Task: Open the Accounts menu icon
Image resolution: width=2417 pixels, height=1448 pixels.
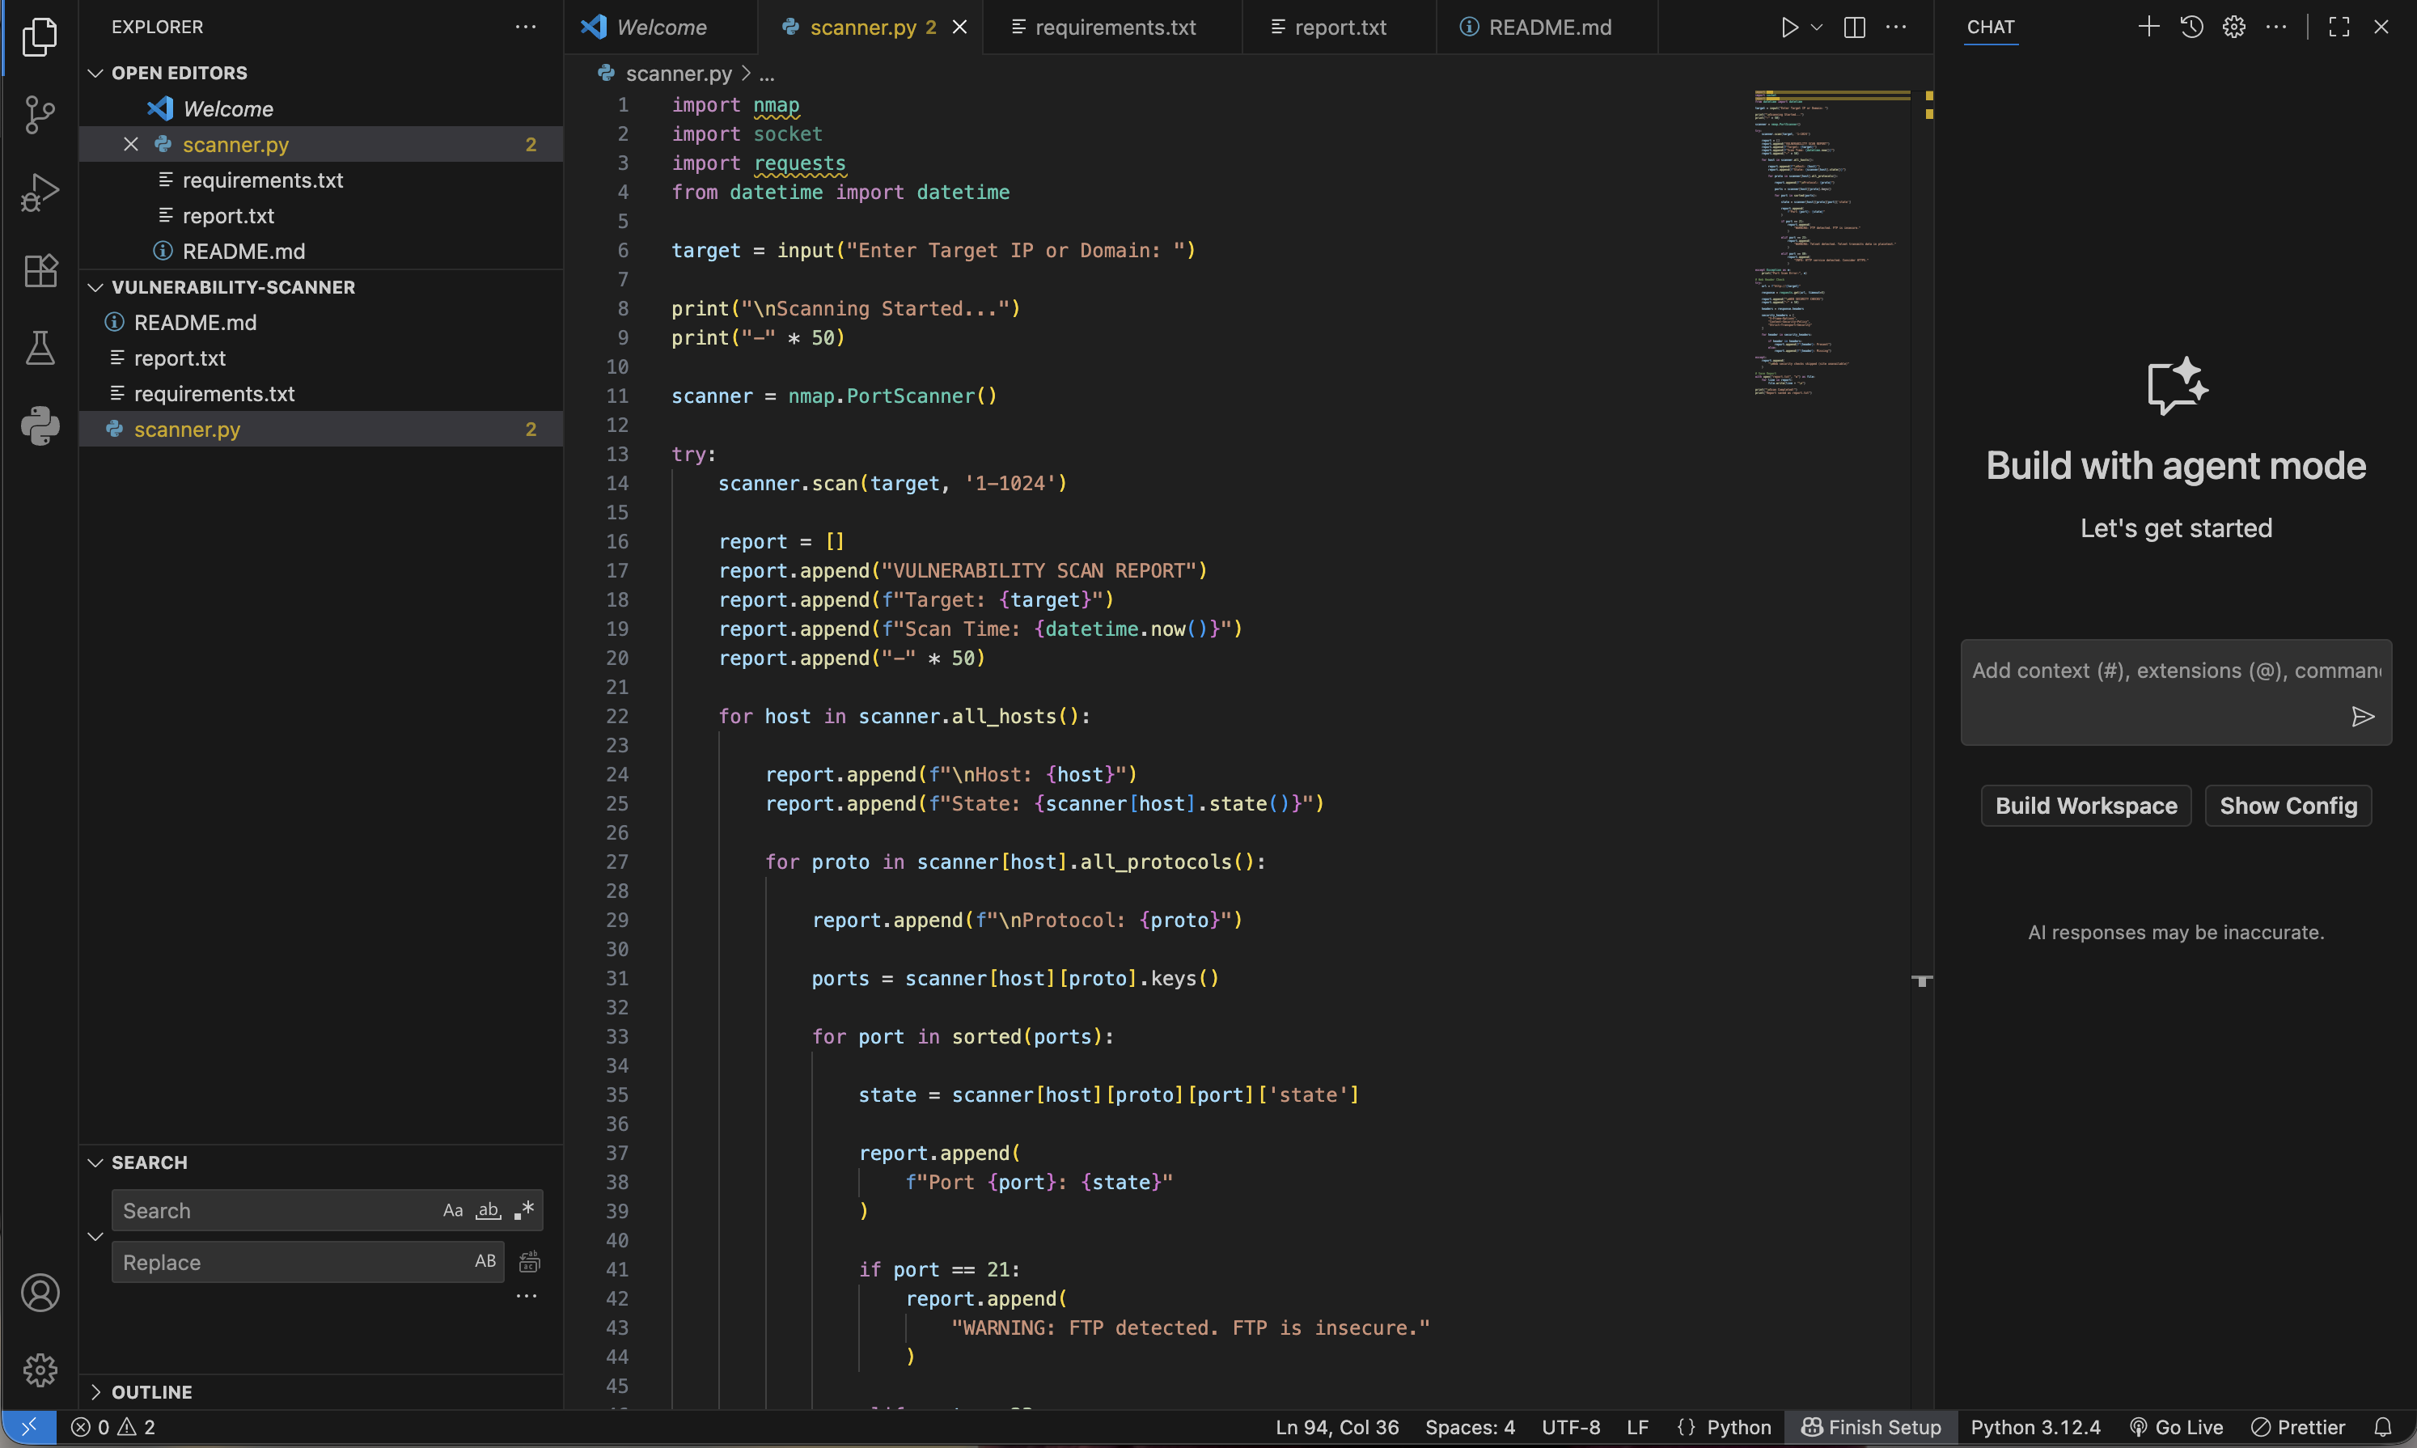Action: tap(40, 1293)
